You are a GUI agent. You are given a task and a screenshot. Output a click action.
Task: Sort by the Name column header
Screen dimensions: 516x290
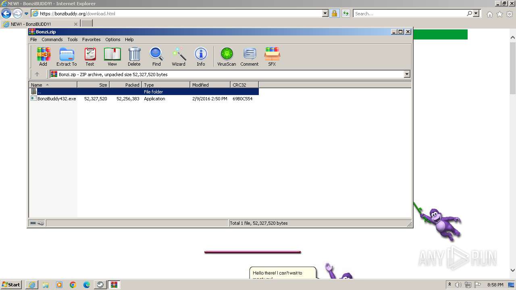[53, 85]
